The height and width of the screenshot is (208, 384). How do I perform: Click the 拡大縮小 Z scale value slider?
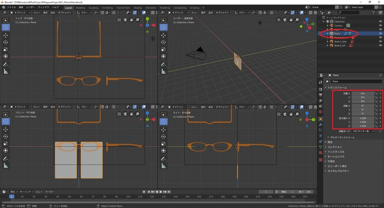click(363, 126)
